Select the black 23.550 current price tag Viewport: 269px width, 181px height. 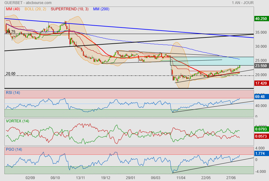261,66
